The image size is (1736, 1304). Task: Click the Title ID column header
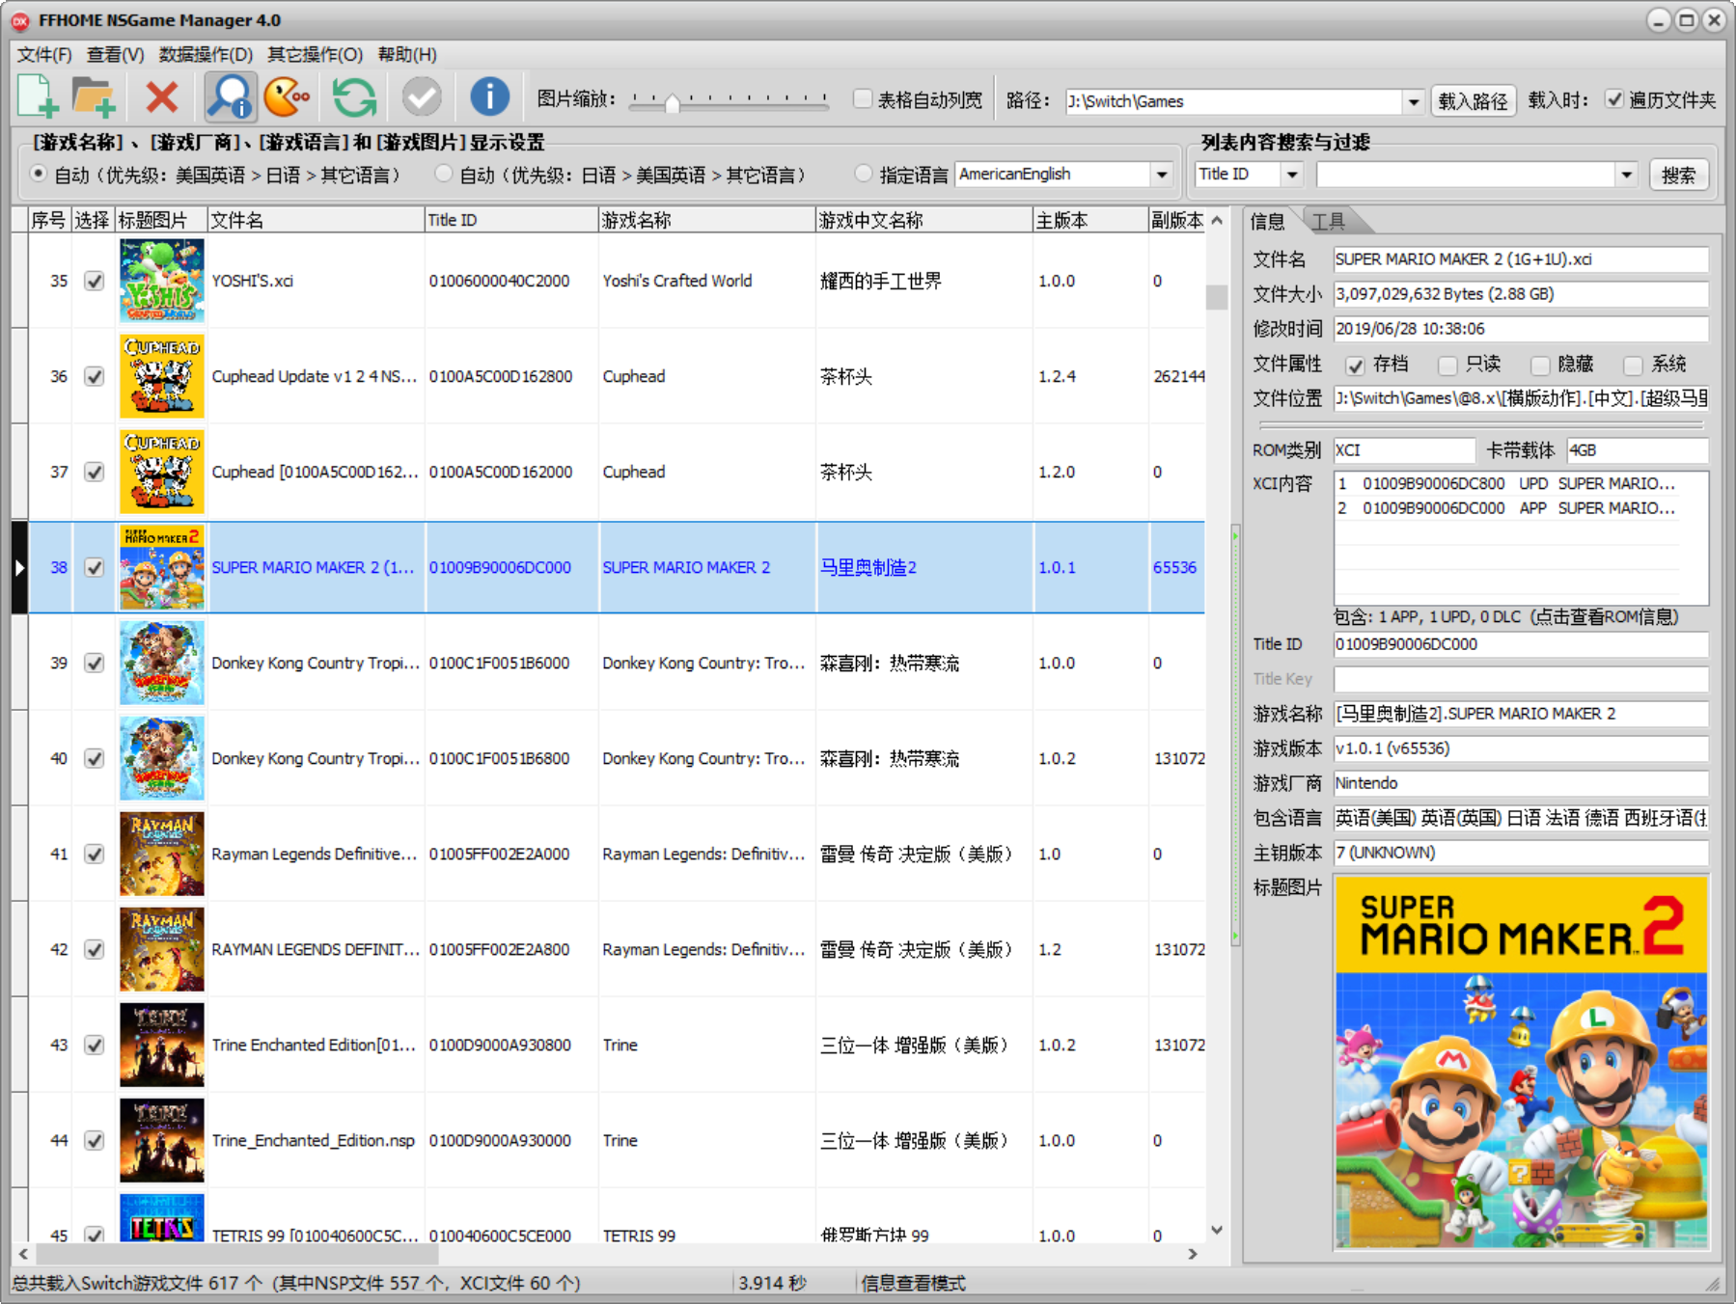pos(511,221)
